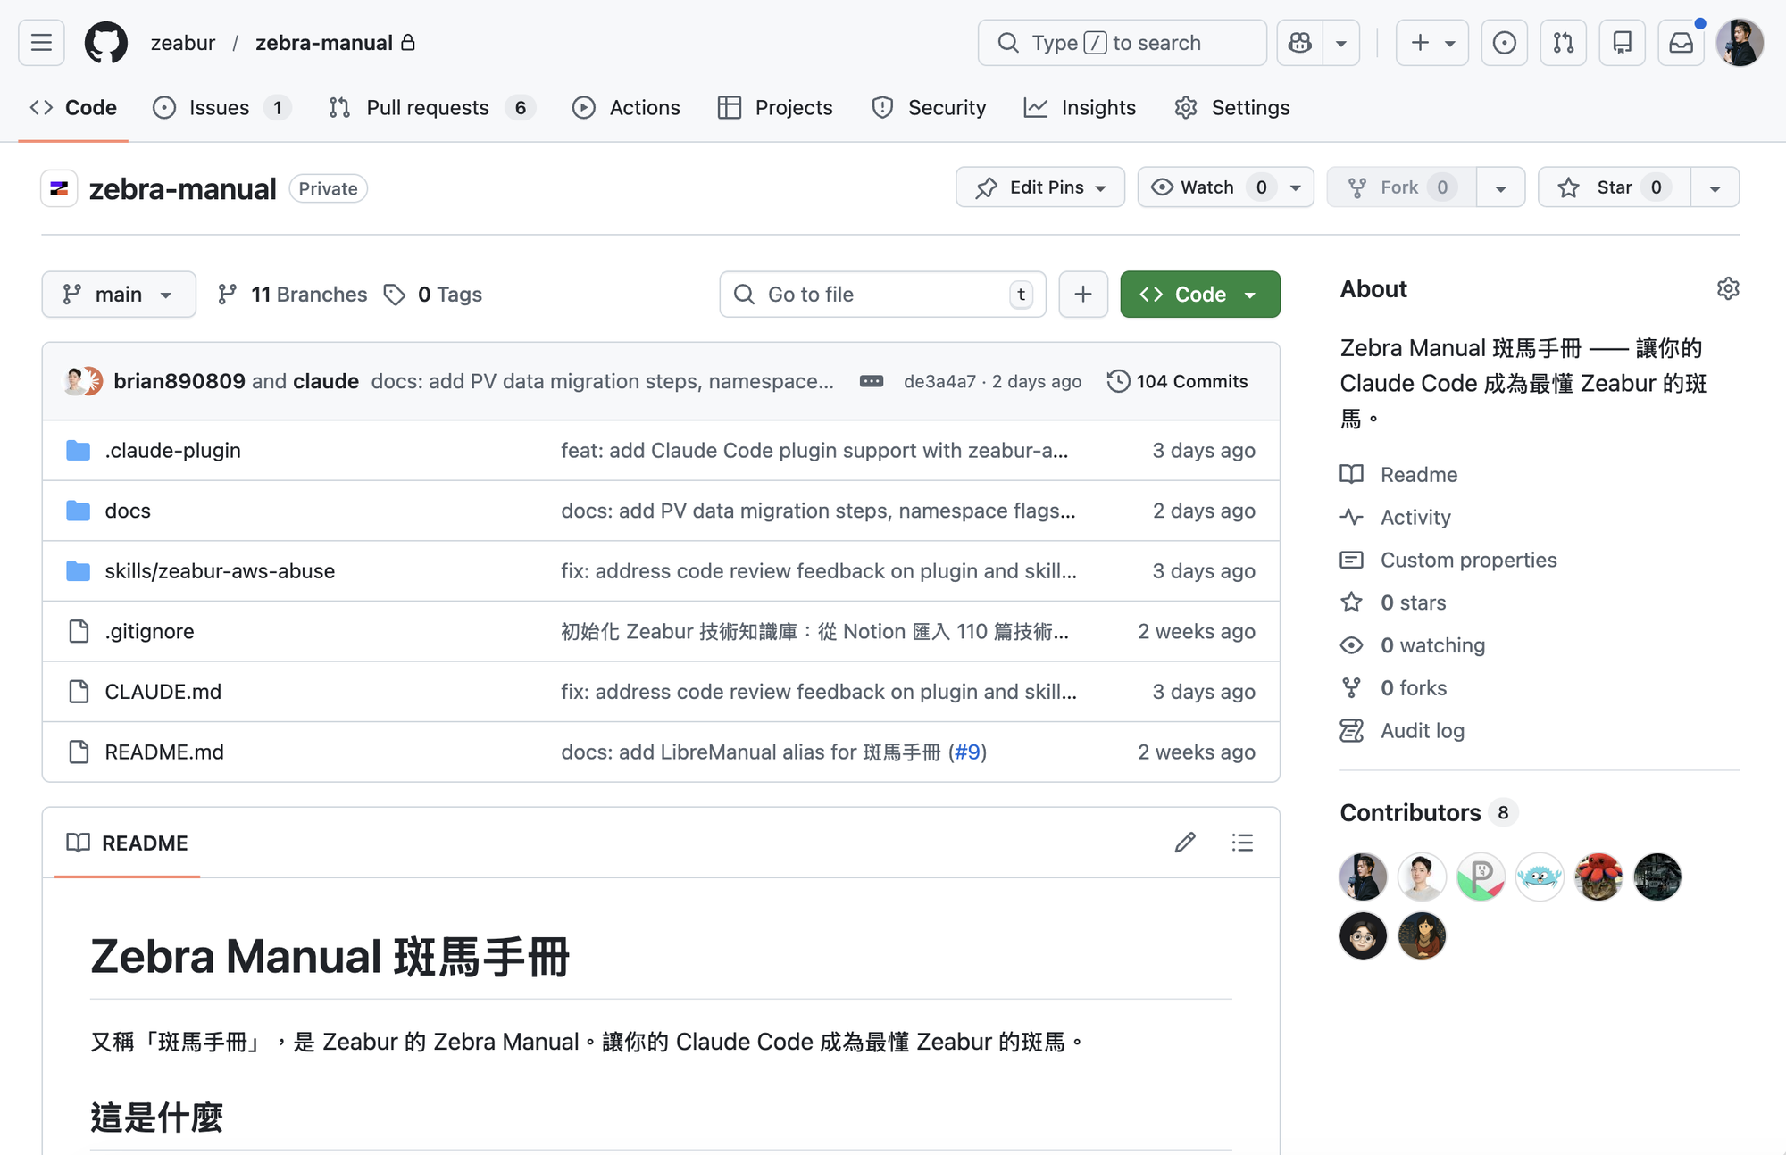Open pull request #9 link
Screen dimensions: 1786x1155
point(968,752)
